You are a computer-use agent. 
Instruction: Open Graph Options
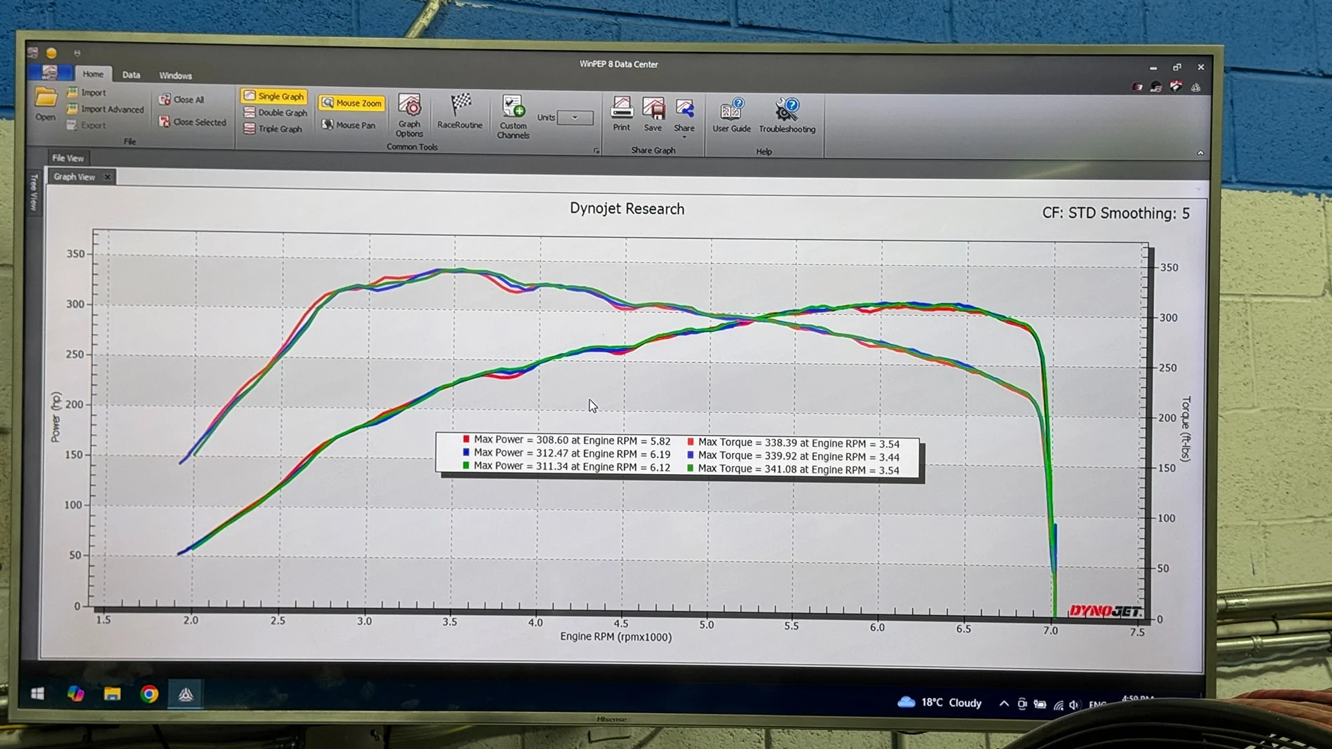tap(409, 116)
